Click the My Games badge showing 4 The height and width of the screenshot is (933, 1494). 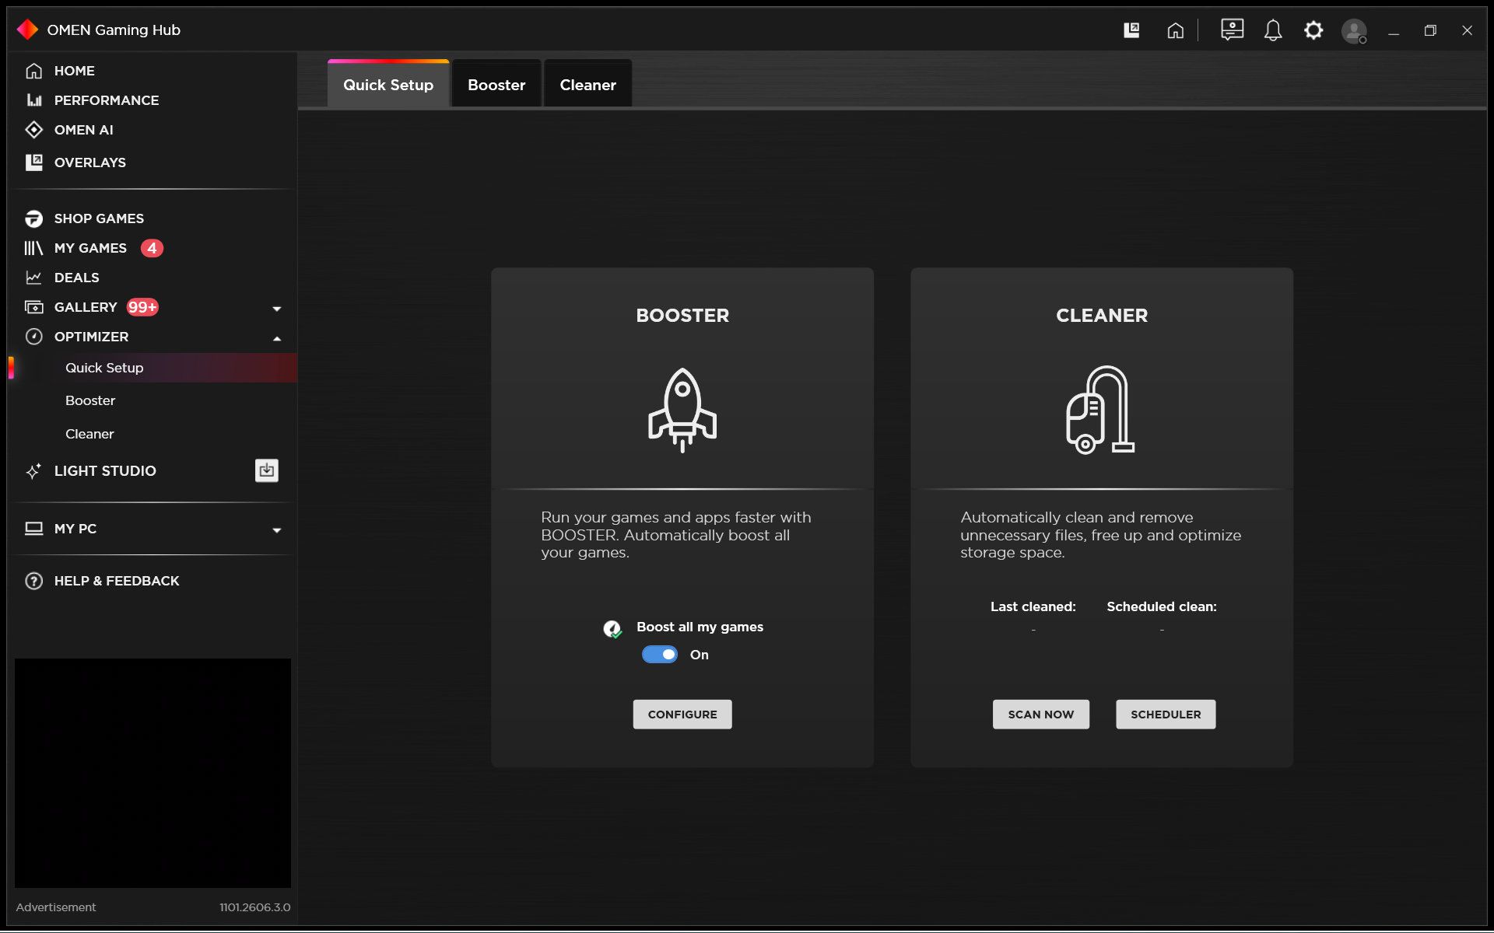click(x=152, y=248)
